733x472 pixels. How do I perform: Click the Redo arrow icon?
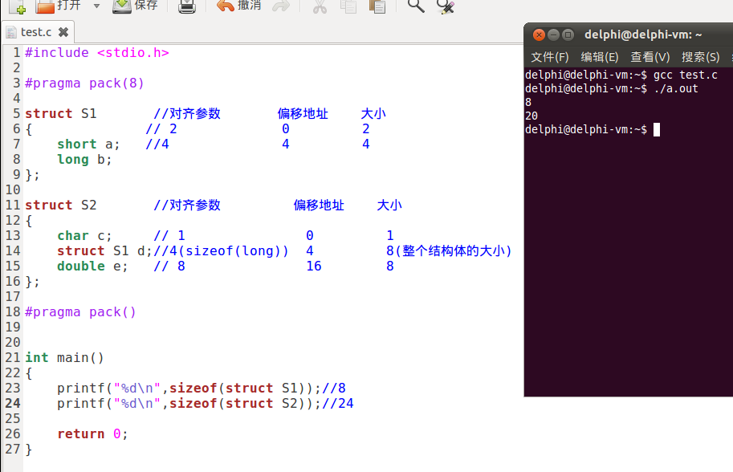(x=280, y=6)
